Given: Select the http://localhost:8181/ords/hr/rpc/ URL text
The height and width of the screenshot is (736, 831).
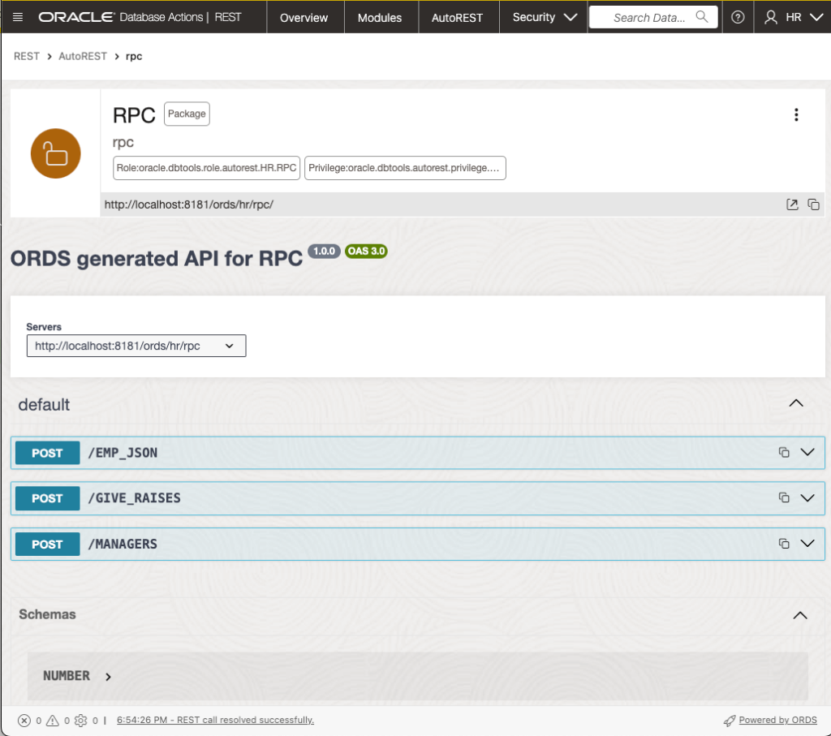Looking at the screenshot, I should (188, 204).
